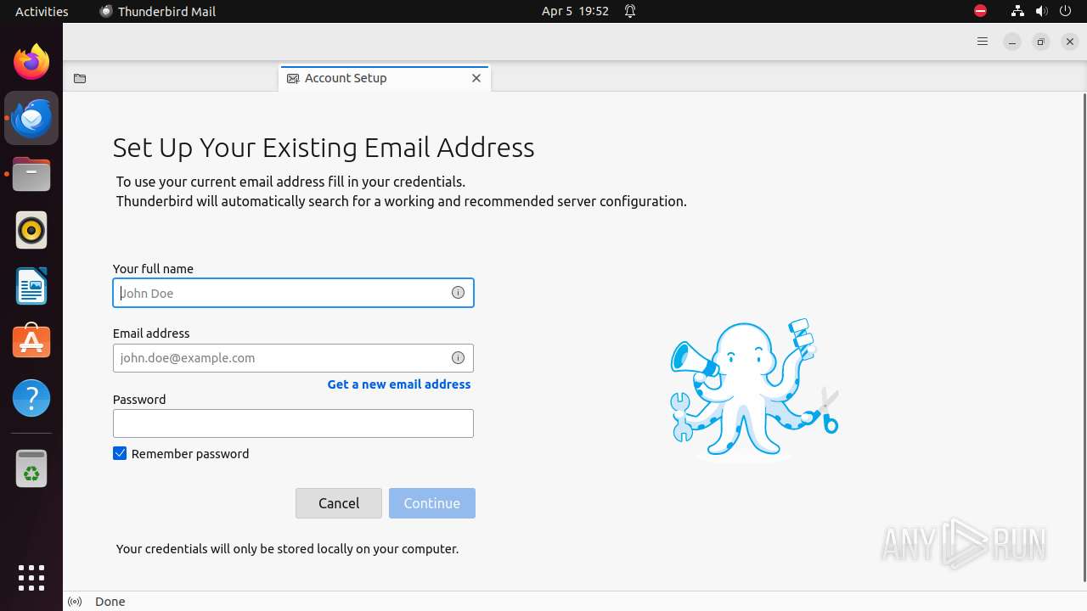The image size is (1087, 611).
Task: Close the Account Setup tab
Action: pyautogui.click(x=476, y=78)
